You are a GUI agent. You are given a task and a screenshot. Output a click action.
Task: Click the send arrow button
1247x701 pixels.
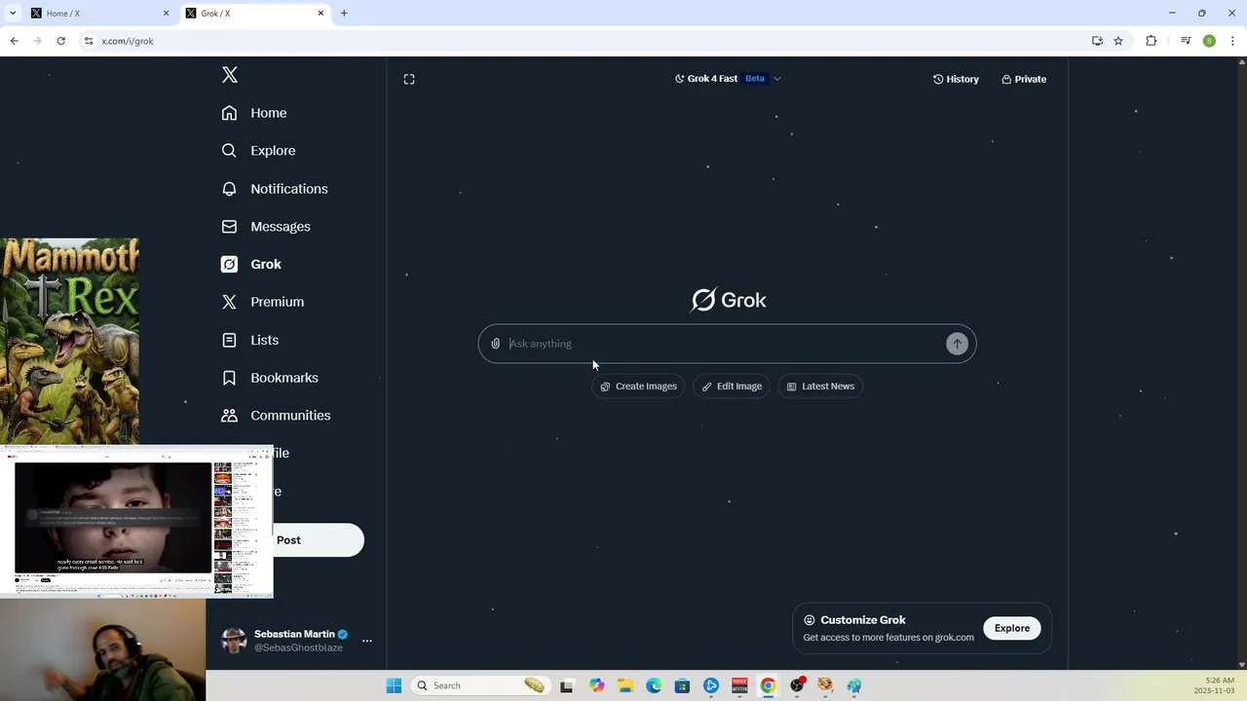pos(957,344)
